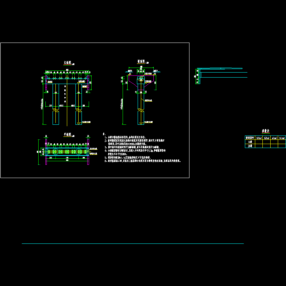
Task: Select the magenta cap outline in side view
Action: (141, 82)
